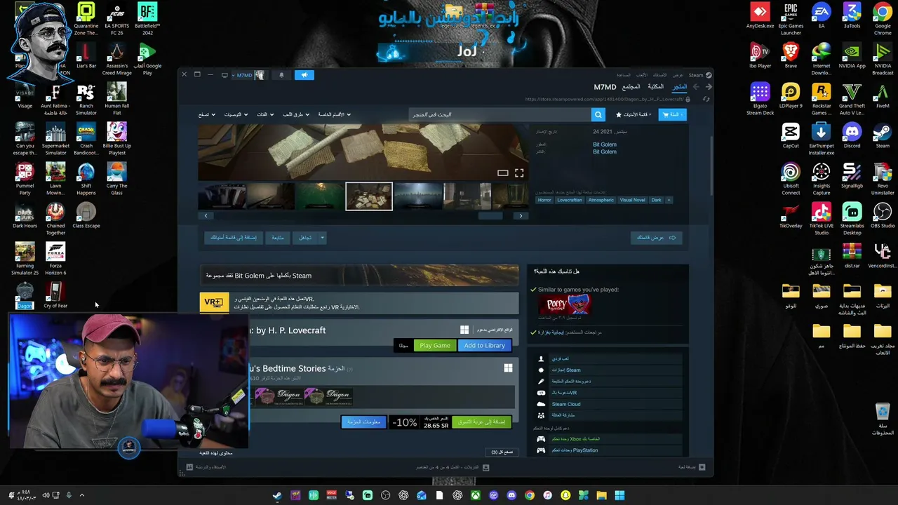Open the Steam announcements megaphone icon
This screenshot has height=505, width=898.
click(304, 75)
